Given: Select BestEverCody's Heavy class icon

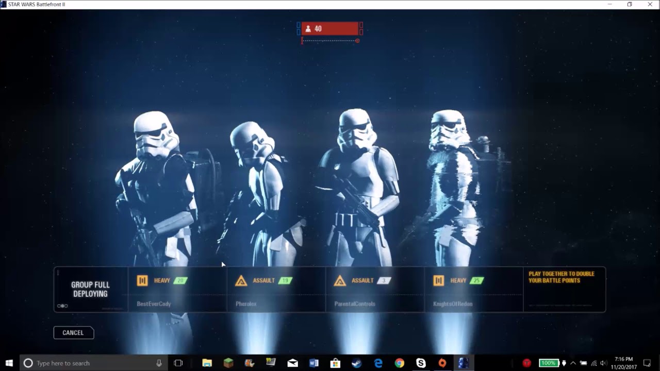Looking at the screenshot, I should [x=142, y=280].
